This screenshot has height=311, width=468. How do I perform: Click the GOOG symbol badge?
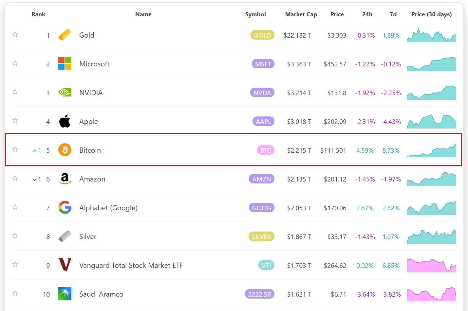click(262, 208)
